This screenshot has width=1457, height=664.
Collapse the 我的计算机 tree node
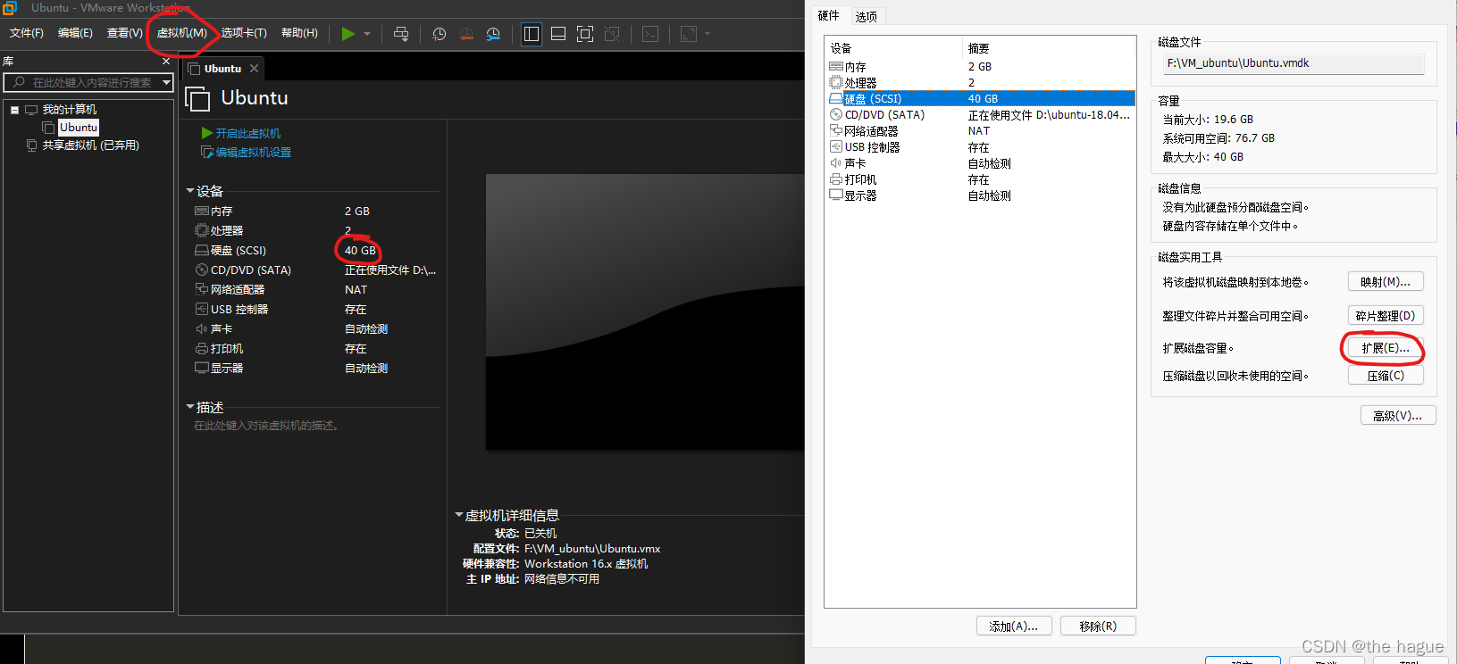point(14,110)
